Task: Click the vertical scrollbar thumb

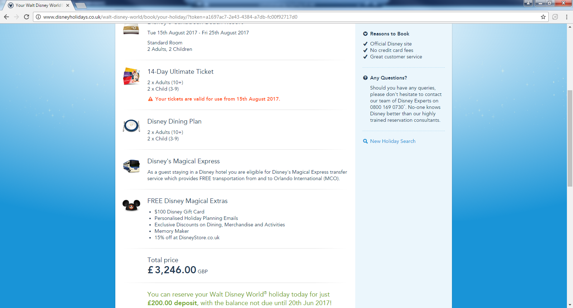Action: coord(570,138)
